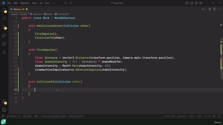Open the Run and Debug view
This screenshot has width=223, height=125.
click(4, 35)
